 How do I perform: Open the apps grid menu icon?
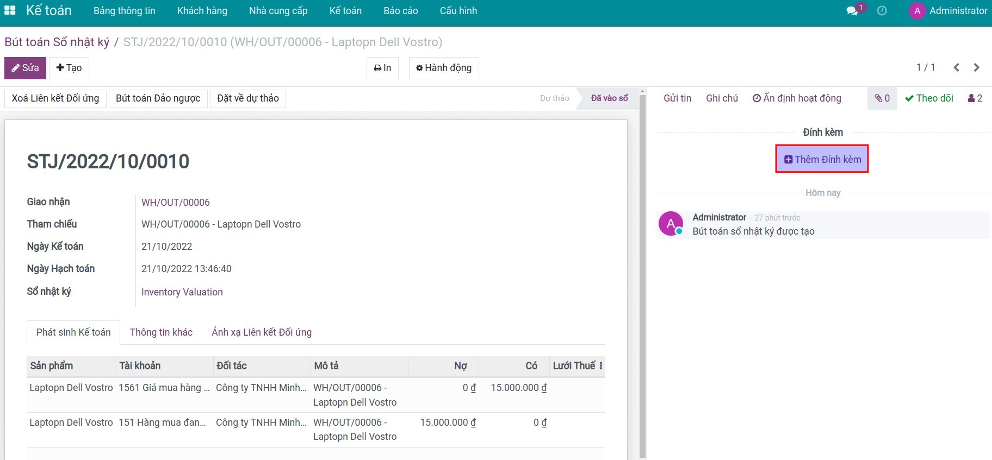point(10,10)
